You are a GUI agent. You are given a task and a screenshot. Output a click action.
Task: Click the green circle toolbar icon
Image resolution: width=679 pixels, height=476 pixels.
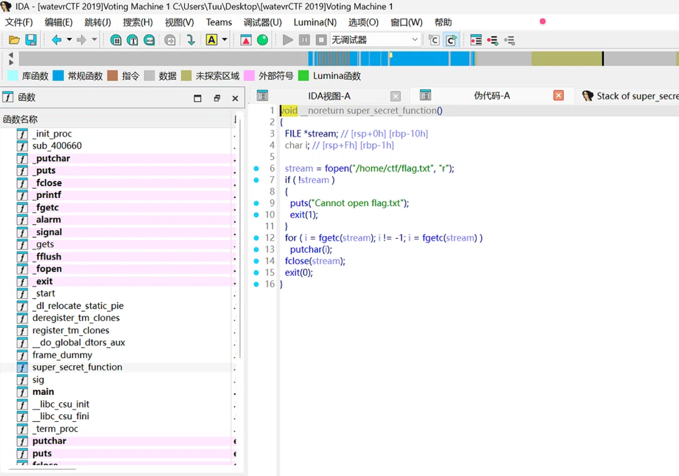coord(263,40)
